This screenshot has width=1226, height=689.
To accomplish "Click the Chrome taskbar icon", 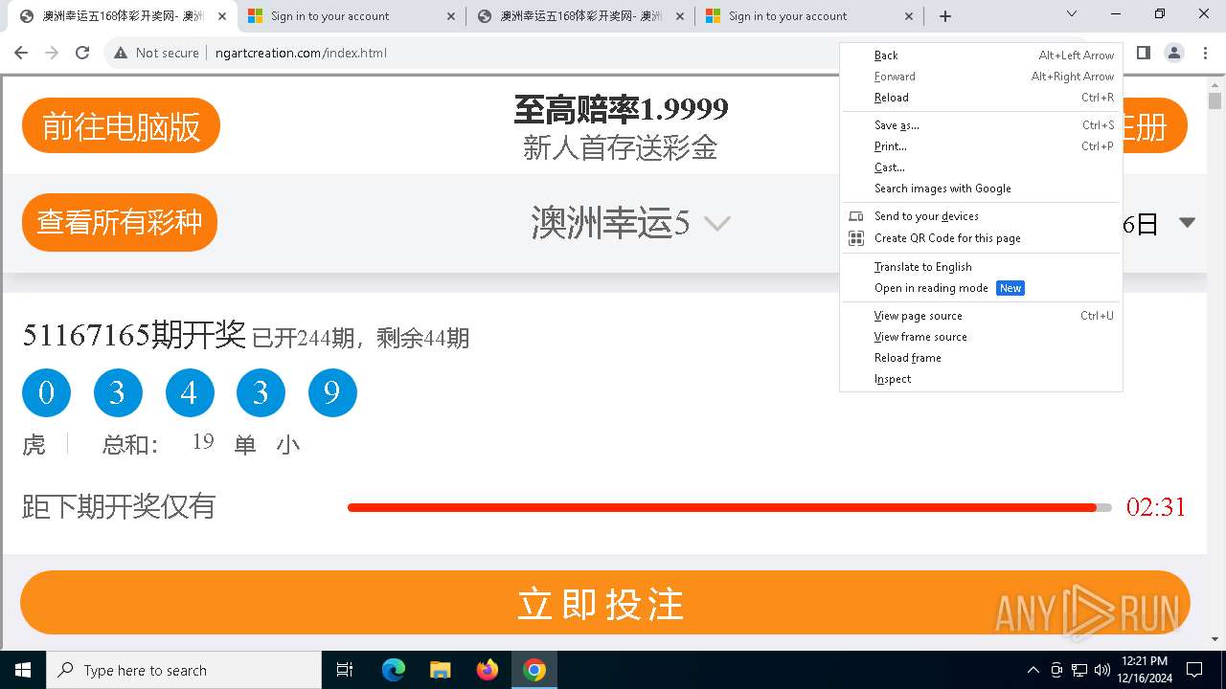I will tap(534, 670).
